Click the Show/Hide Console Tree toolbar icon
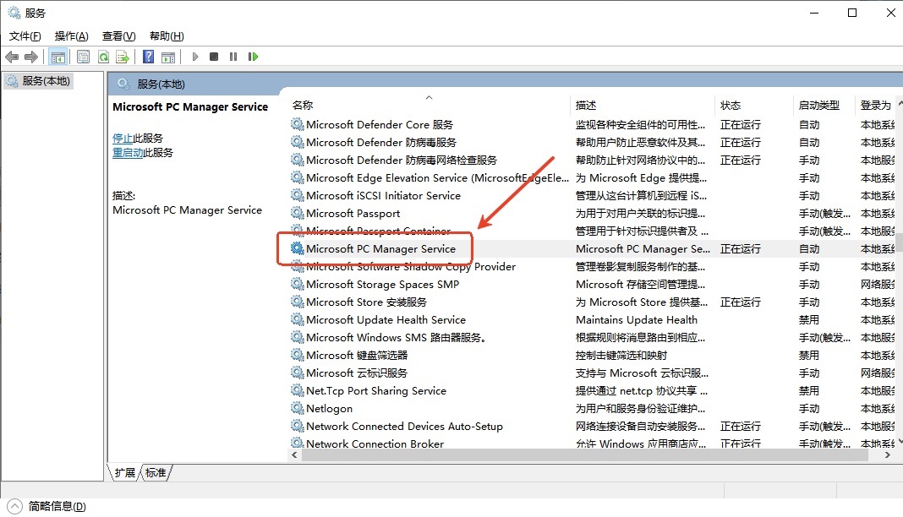Viewport: 903px width, 517px height. pyautogui.click(x=58, y=57)
